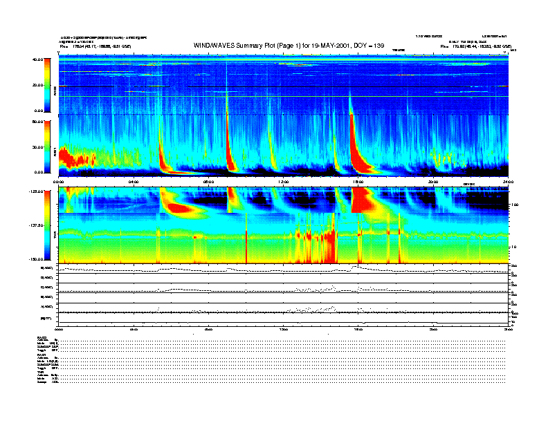Select the -137.50 label on TNR scale
548x423 pixels.
[36, 225]
